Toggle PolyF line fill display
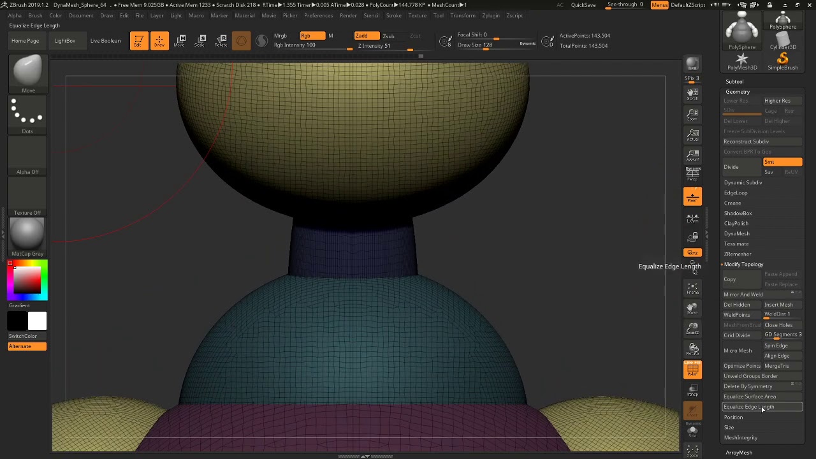The width and height of the screenshot is (816, 459). tap(692, 370)
